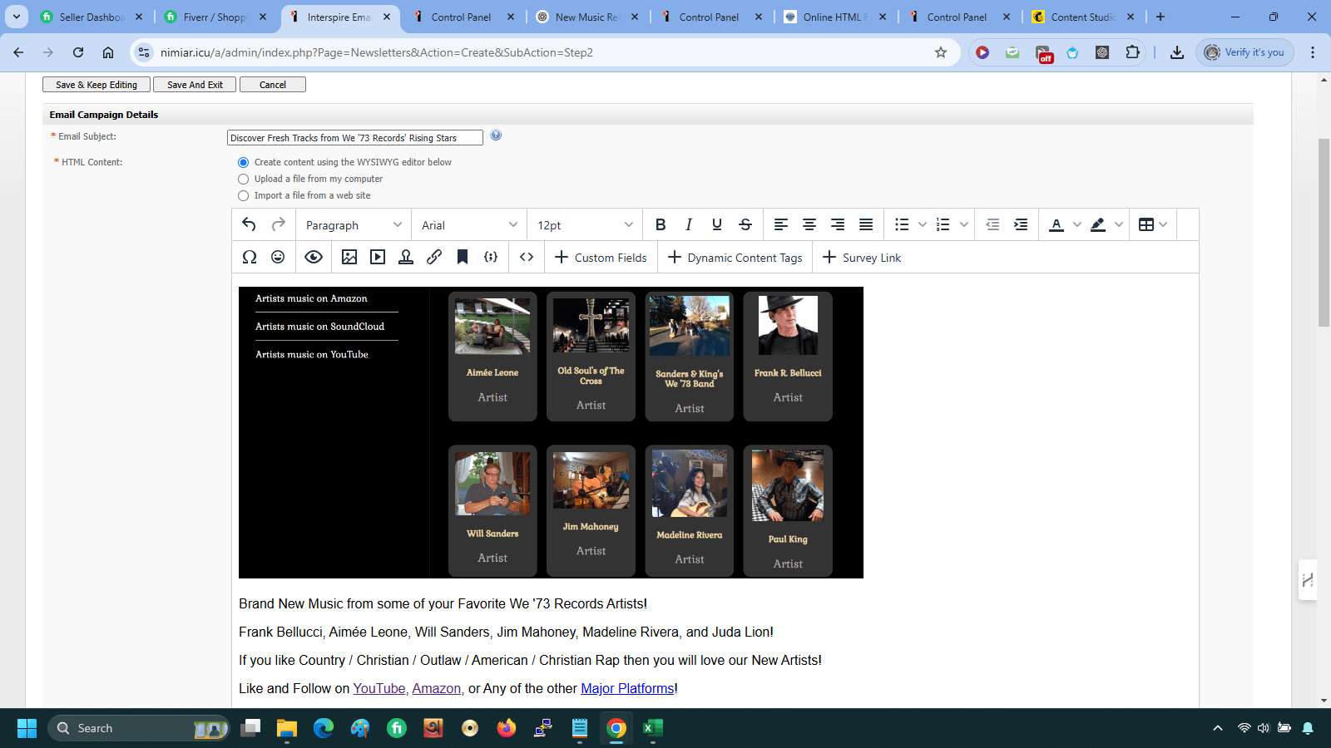Open the source code view icon
Image resolution: width=1331 pixels, height=748 pixels.
527,258
